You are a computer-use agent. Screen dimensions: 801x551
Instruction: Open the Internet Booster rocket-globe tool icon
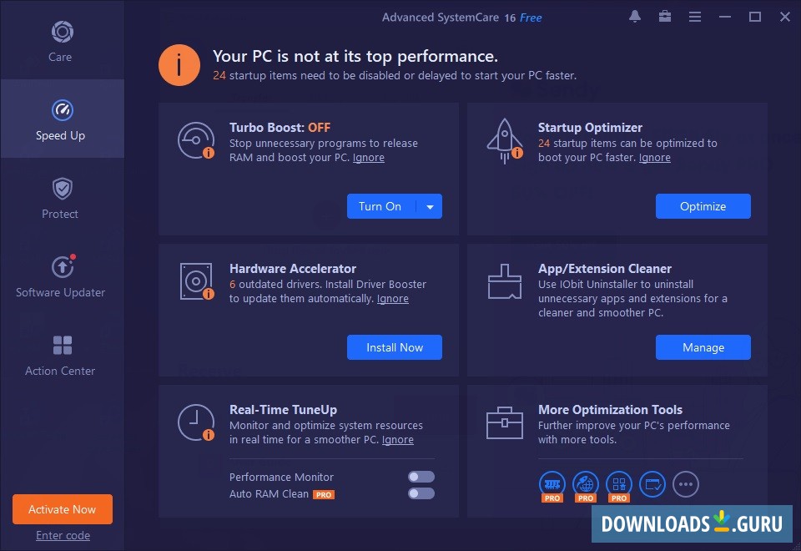point(586,486)
